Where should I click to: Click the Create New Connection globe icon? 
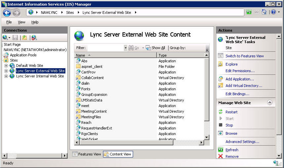click(5, 38)
